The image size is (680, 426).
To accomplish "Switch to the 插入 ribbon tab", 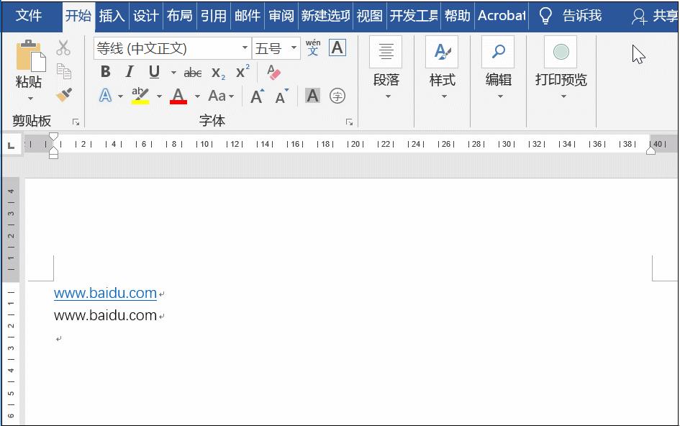I will point(112,14).
